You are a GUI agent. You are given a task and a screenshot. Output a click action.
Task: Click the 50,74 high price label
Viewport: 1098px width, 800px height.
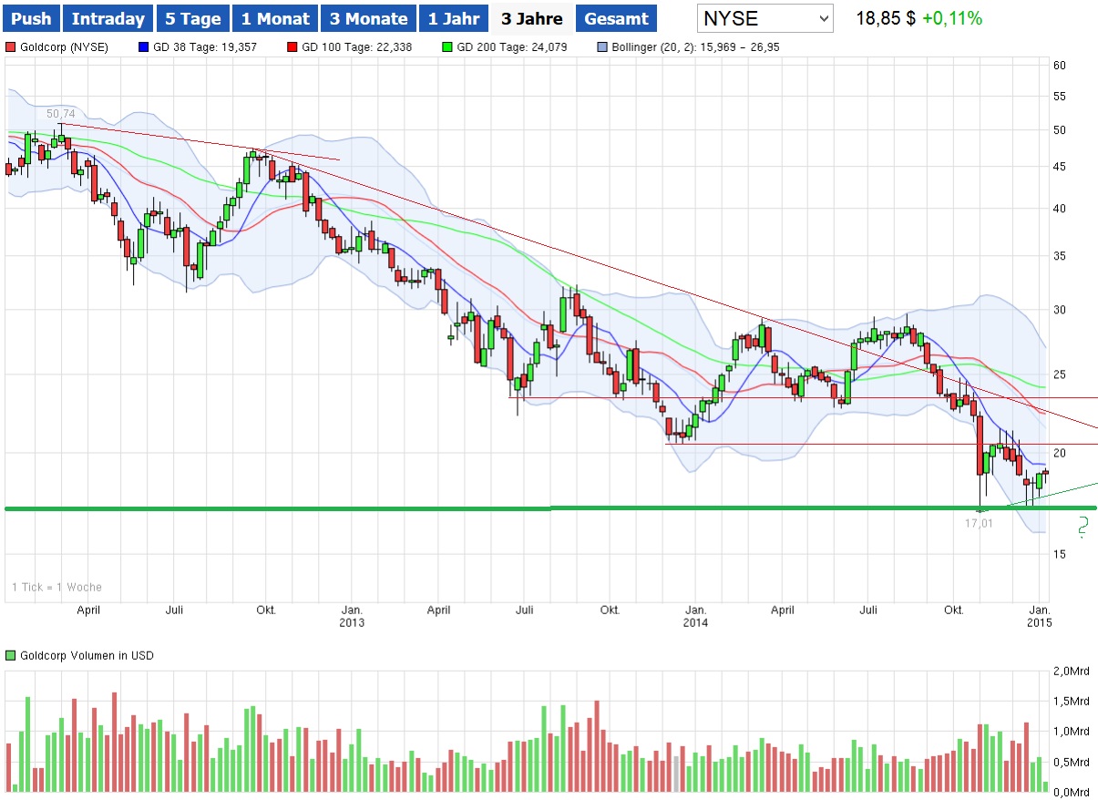[60, 114]
